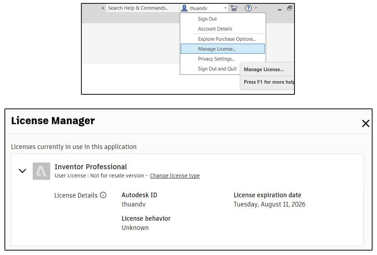377x255 pixels.
Task: Click the Inventor Professional product title
Action: (x=91, y=167)
